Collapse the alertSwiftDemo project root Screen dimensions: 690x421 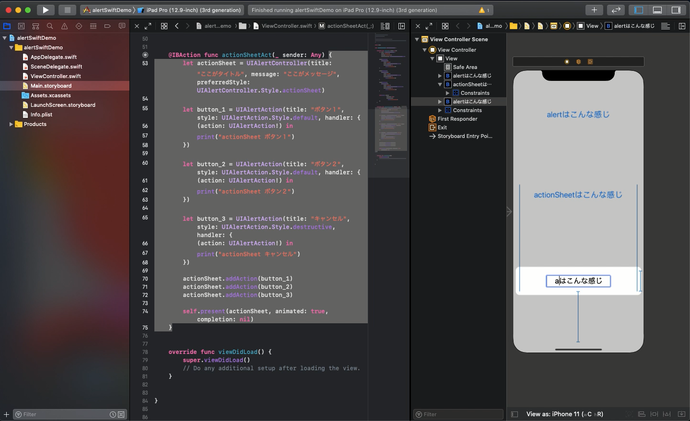point(4,38)
